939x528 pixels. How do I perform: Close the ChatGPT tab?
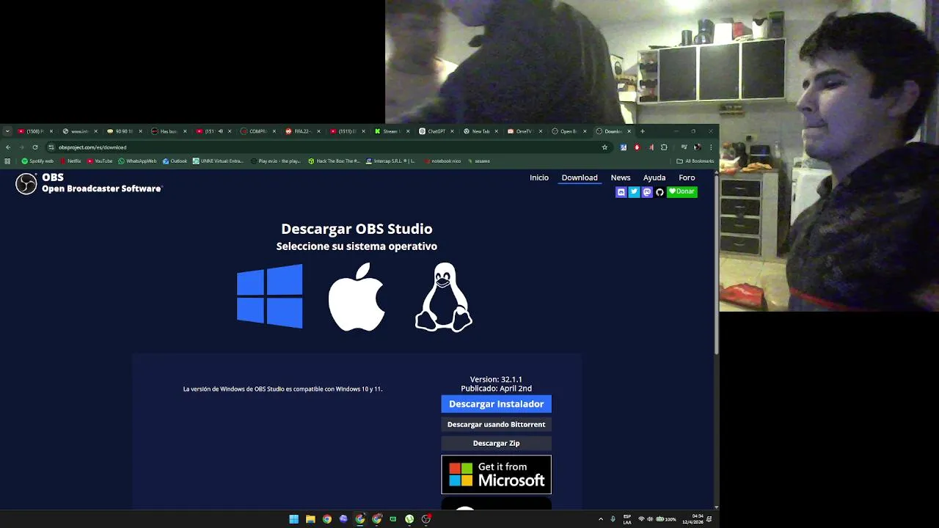click(x=452, y=131)
